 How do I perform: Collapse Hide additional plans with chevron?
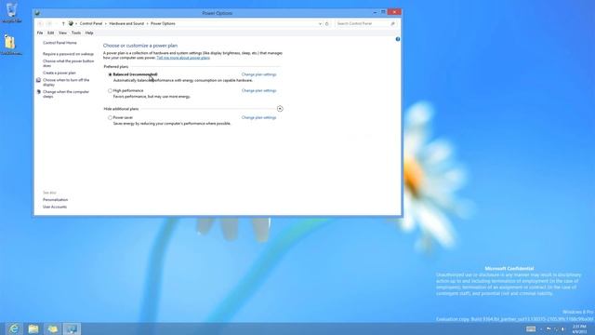280,109
